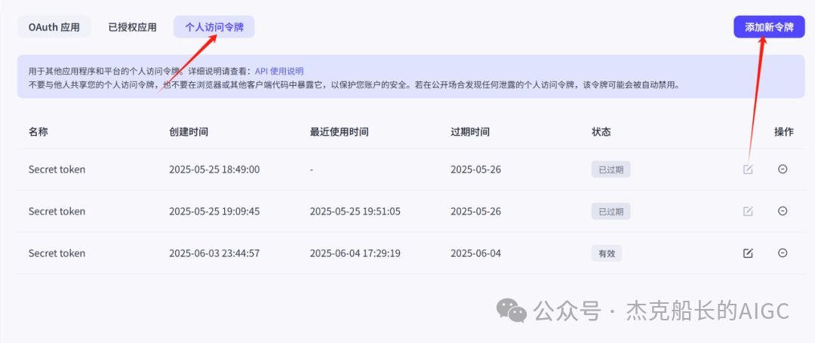Remove the token created 2025-05-25 19:09:45
The width and height of the screenshot is (815, 343).
coord(783,211)
